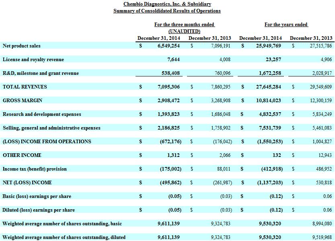Select the Selling, general and administrative expenses label
335x241 pixels.
click(x=51, y=128)
